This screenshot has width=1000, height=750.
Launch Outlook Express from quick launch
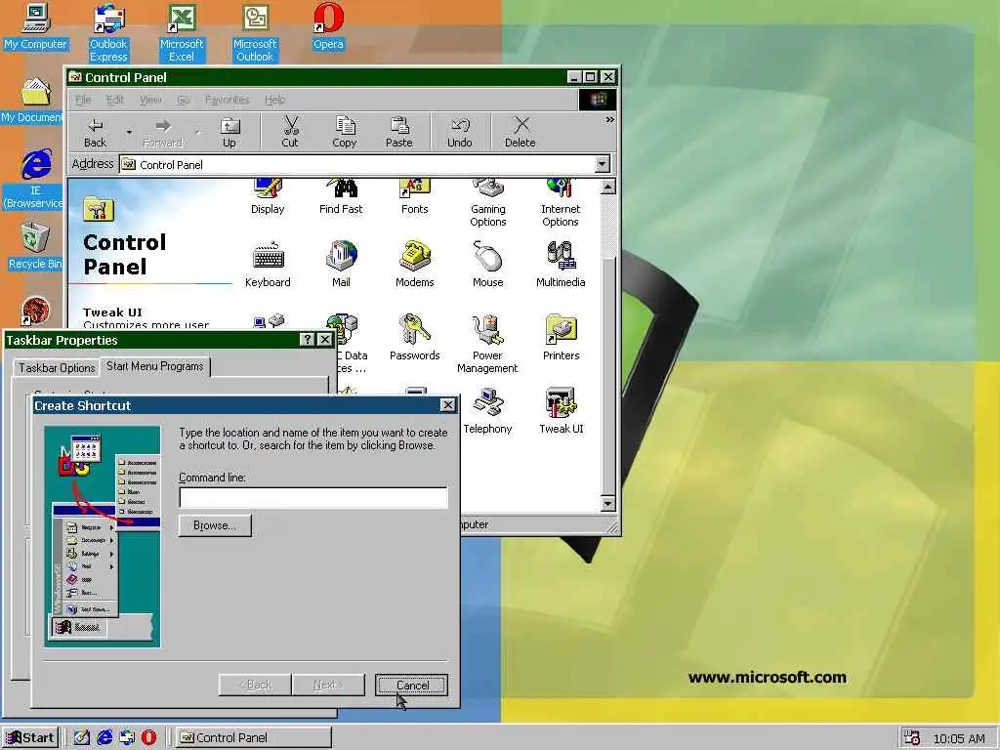(127, 737)
